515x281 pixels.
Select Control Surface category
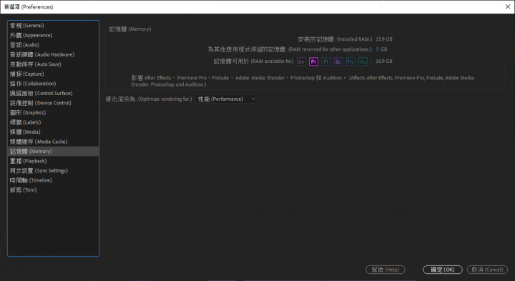point(53,93)
